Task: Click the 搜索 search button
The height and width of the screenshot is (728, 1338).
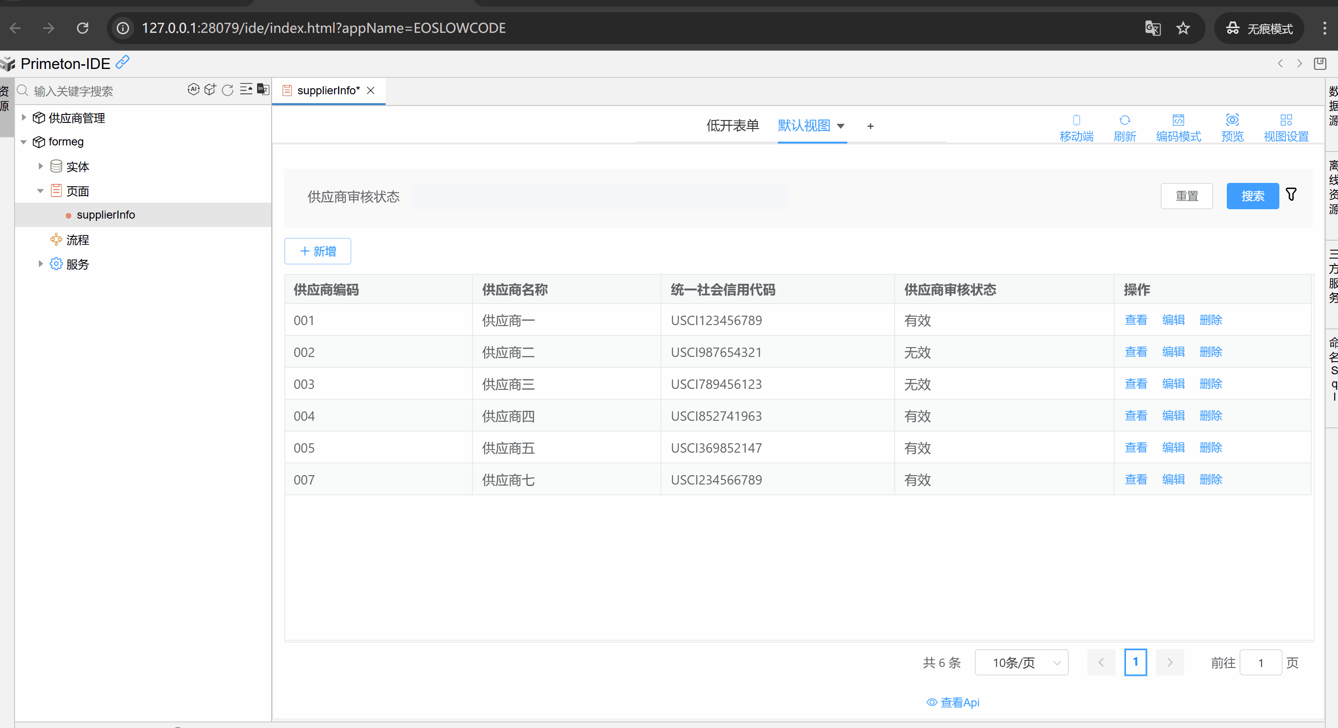Action: 1252,196
